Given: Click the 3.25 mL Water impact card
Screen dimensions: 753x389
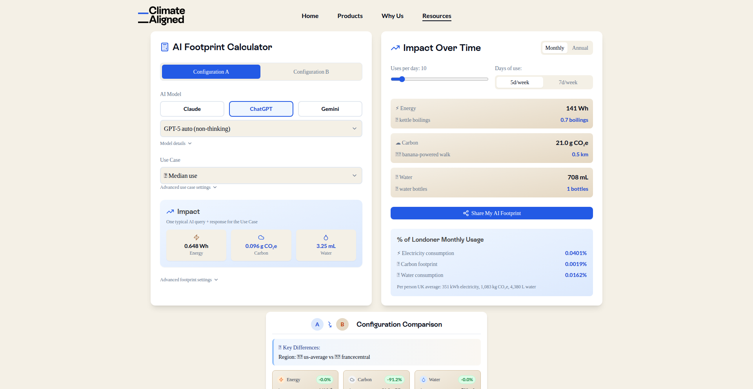Looking at the screenshot, I should click(326, 245).
